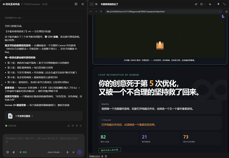This screenshot has width=229, height=158.
Task: Click the purple send arrow button
Action: [80, 152]
